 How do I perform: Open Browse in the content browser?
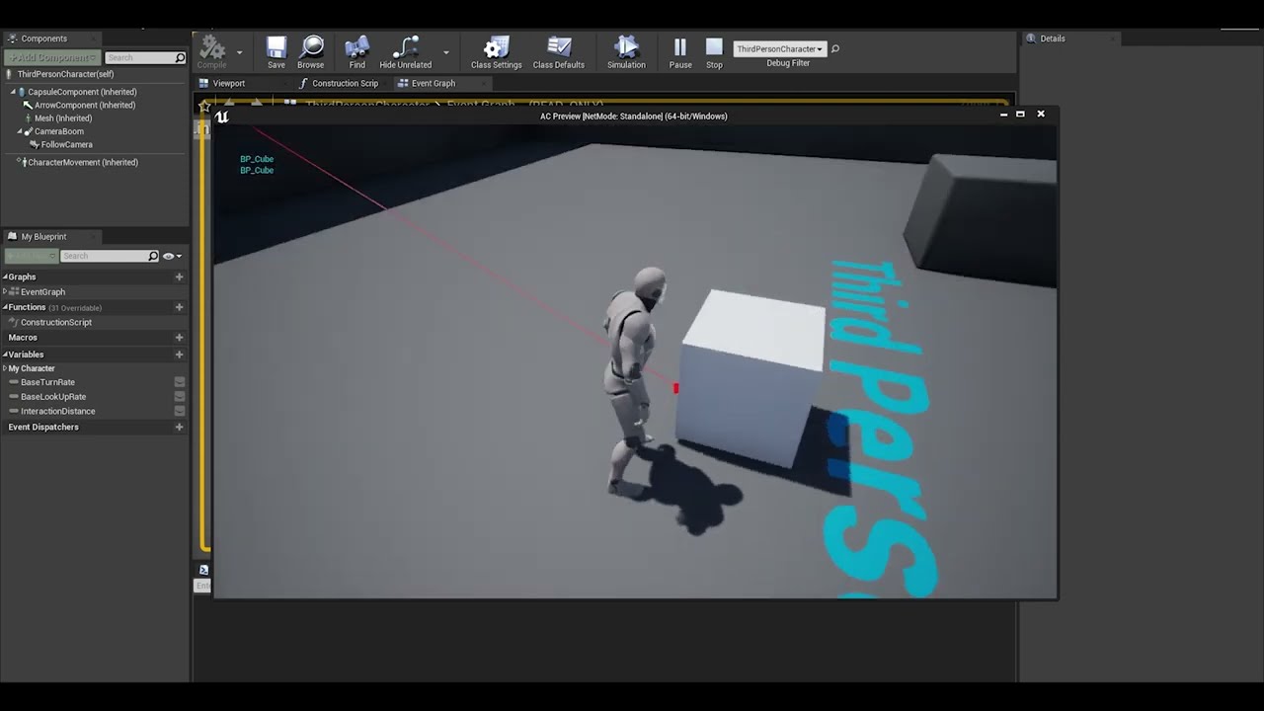coord(311,51)
